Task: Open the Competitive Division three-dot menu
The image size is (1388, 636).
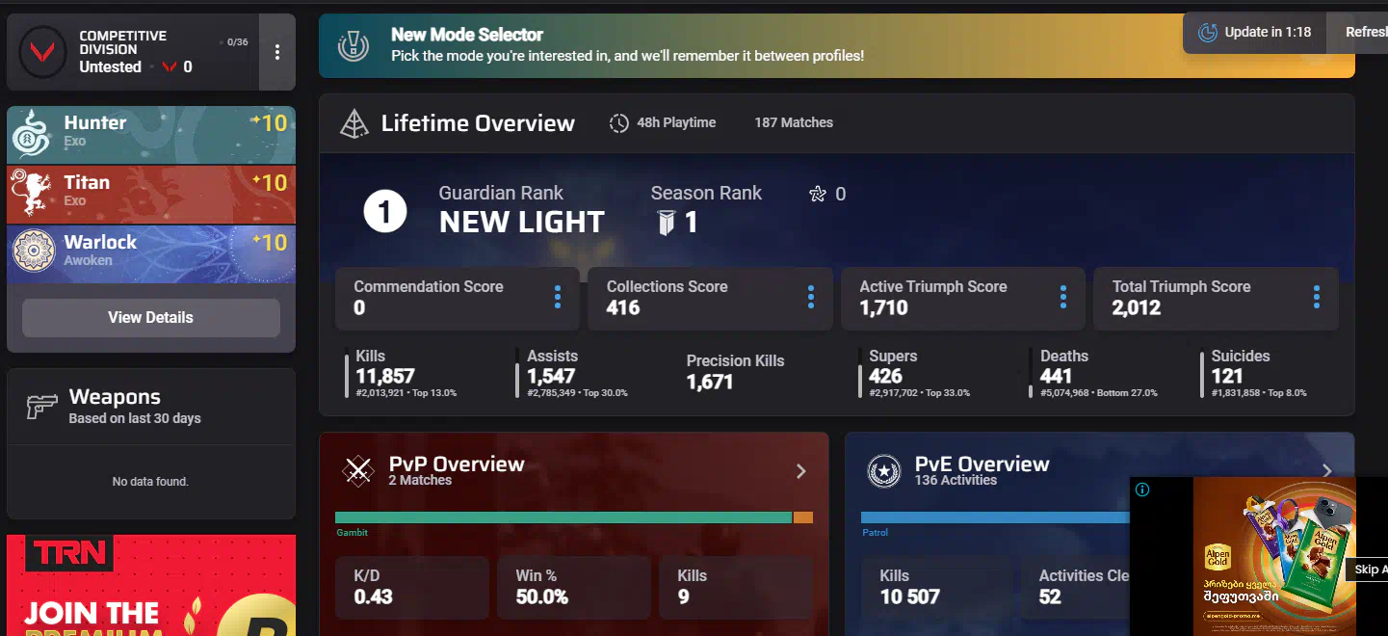Action: click(277, 52)
